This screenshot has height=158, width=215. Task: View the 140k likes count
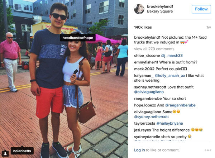click(x=143, y=27)
